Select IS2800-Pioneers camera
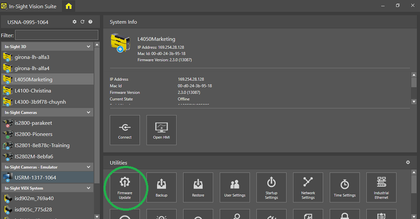Viewport: 420px width, 219px height. 48,134
